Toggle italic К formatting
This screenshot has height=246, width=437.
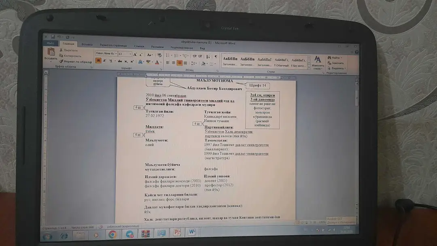point(104,61)
